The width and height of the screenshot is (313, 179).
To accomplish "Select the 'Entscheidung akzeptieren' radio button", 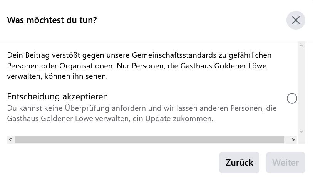I will [292, 98].
